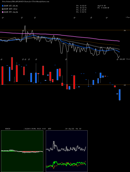This screenshot has width=130, height=172.
Task: Select the DOW PT 54.24 label
Action: pyautogui.click(x=11, y=12)
